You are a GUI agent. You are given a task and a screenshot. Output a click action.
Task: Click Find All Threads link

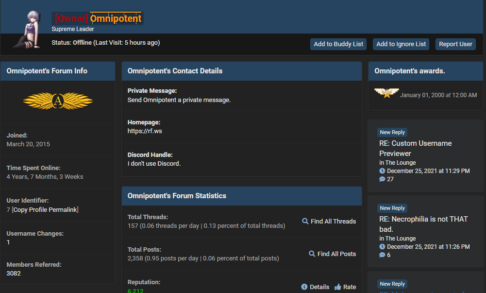333,221
